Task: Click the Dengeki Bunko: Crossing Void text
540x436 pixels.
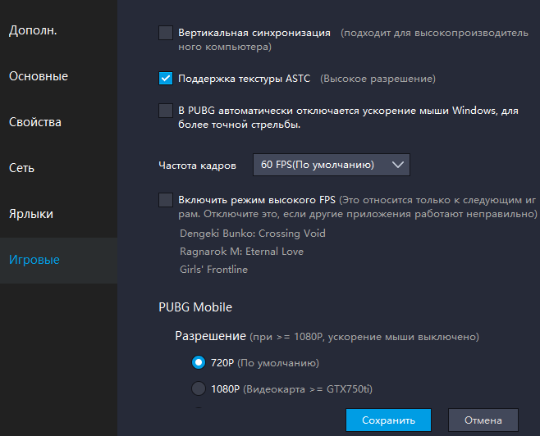Action: tap(253, 234)
